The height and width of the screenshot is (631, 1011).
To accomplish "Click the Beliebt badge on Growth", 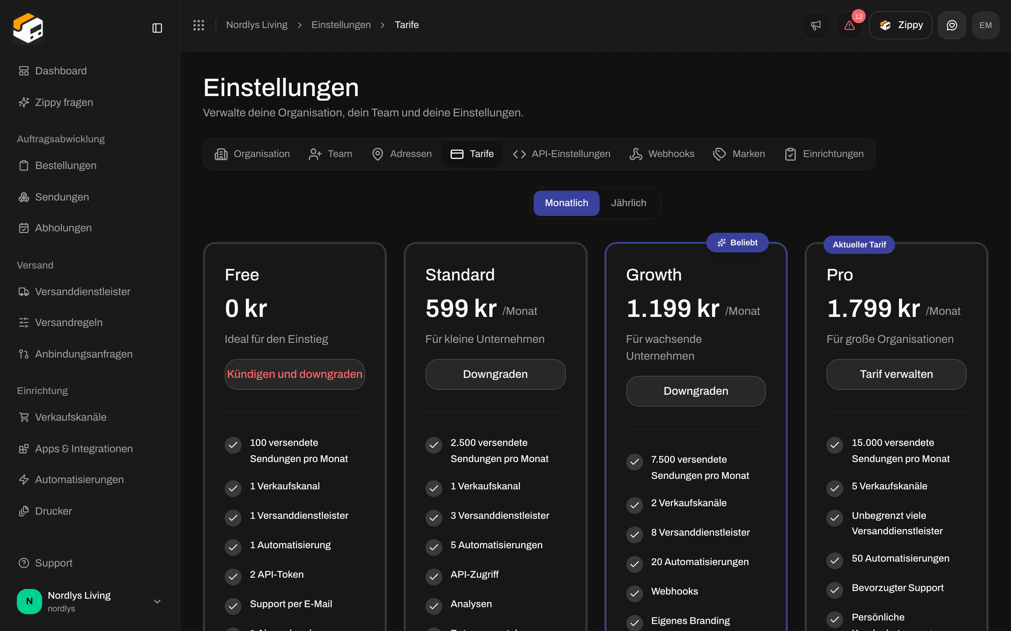I will (737, 243).
